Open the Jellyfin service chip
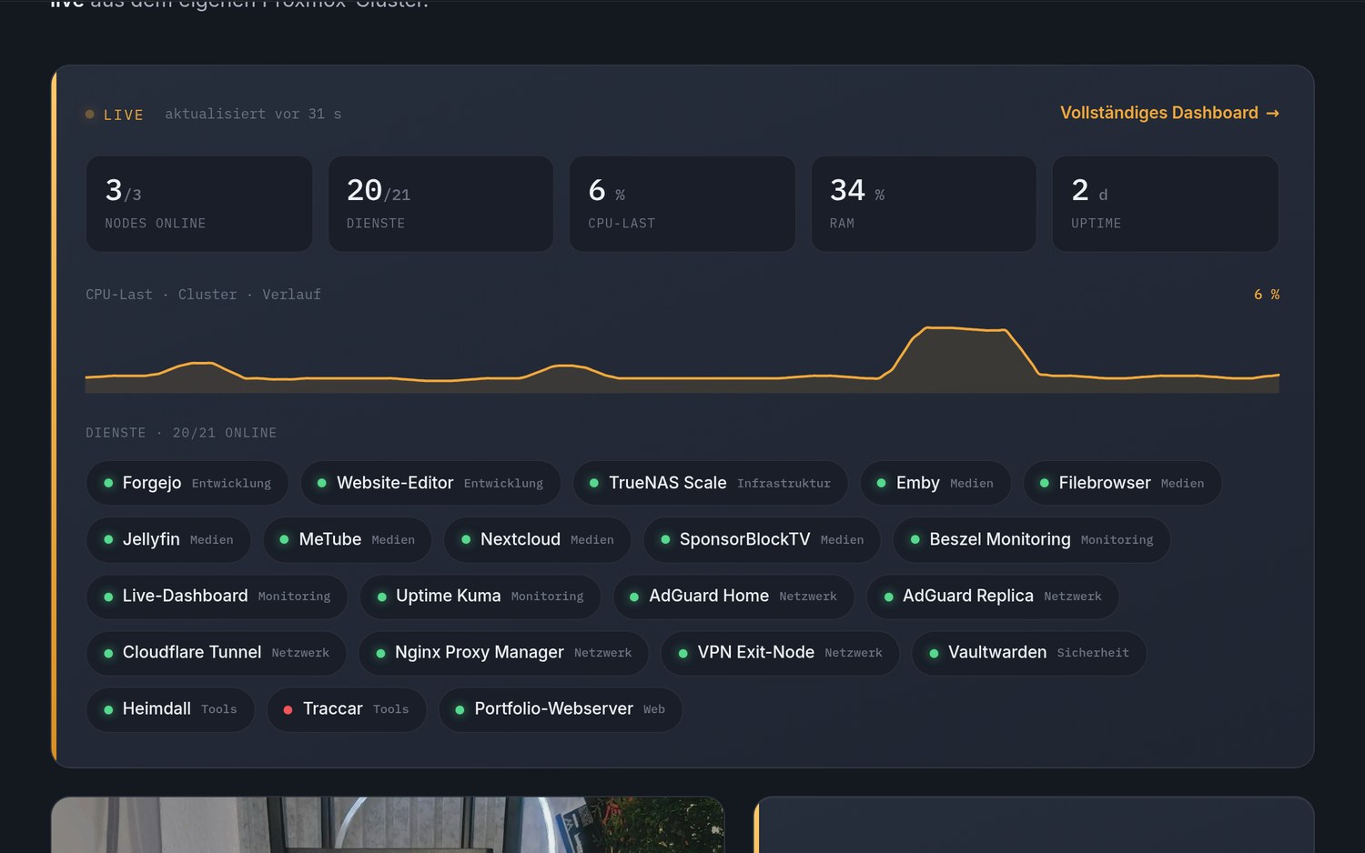Image resolution: width=1365 pixels, height=853 pixels. coord(169,539)
